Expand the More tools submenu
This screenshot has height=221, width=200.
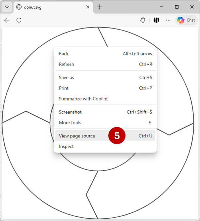[x=105, y=123]
